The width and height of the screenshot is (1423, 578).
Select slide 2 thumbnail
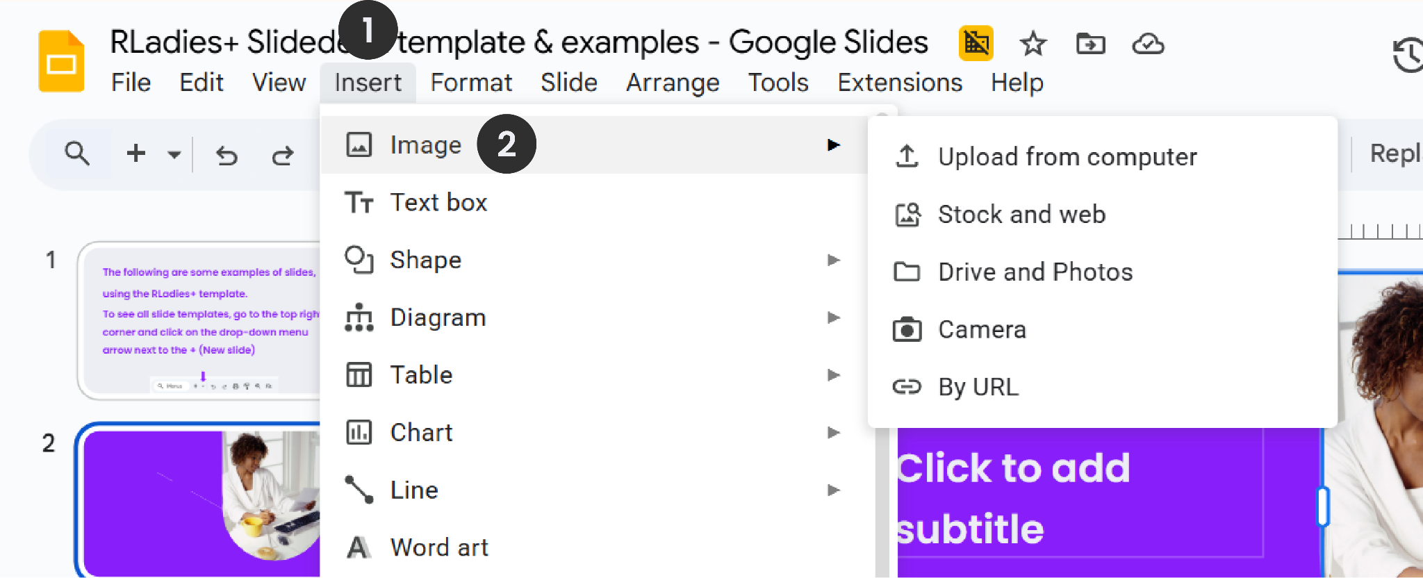pos(198,500)
